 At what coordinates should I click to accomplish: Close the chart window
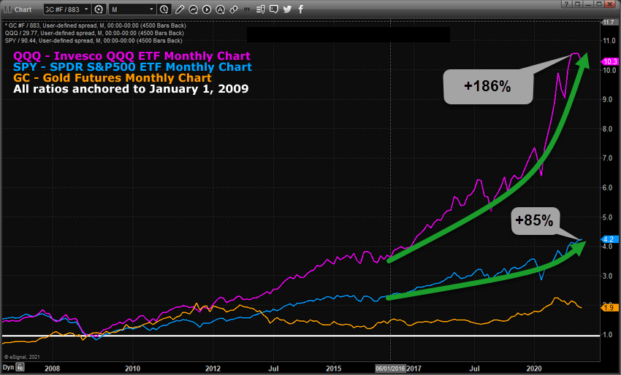click(x=611, y=4)
